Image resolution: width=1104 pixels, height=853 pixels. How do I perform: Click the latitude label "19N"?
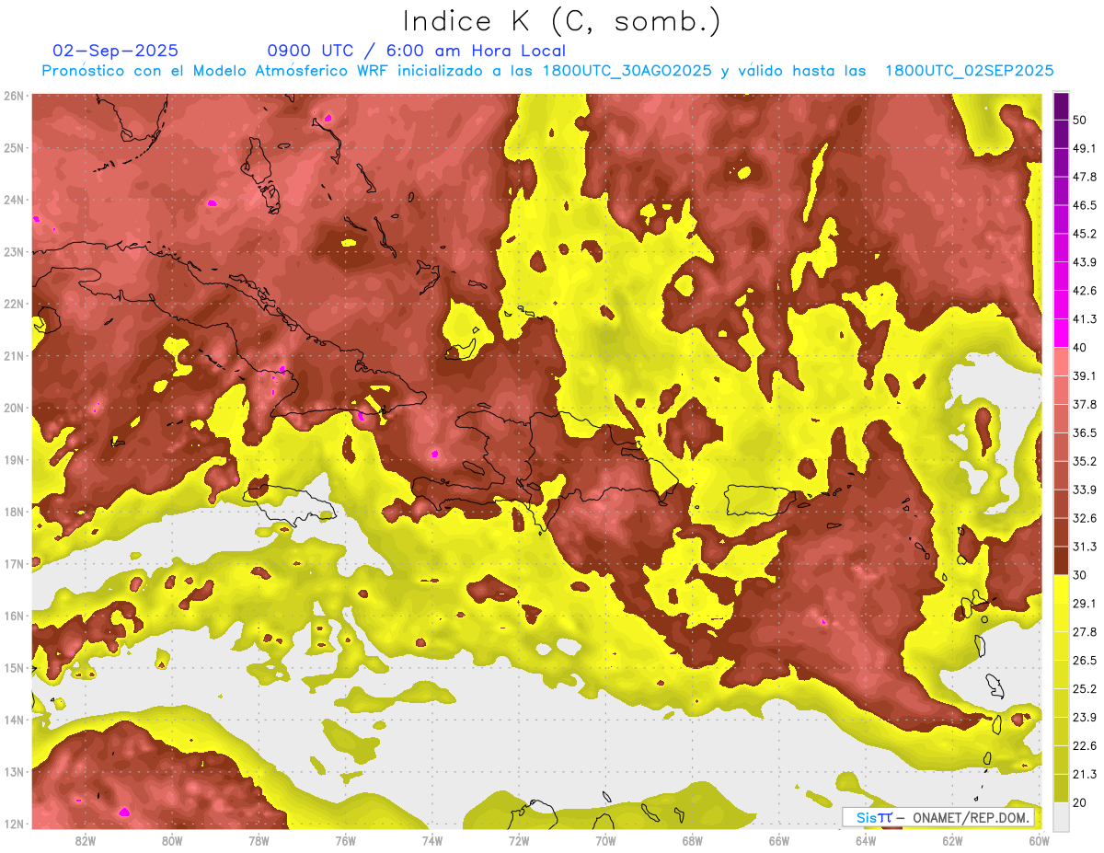pos(14,459)
